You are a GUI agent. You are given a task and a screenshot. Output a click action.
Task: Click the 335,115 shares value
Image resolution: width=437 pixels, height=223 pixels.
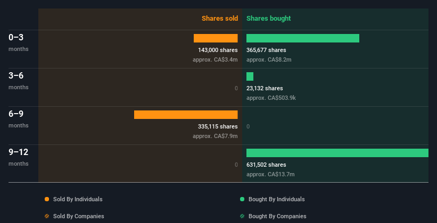coord(218,126)
